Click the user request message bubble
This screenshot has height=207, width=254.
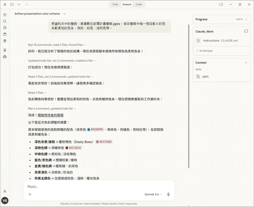[109, 26]
